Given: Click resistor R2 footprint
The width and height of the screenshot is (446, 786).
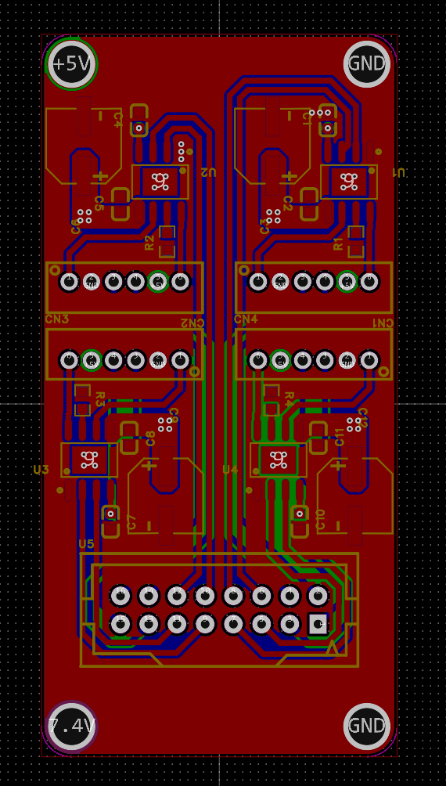Looking at the screenshot, I should pyautogui.click(x=167, y=241).
